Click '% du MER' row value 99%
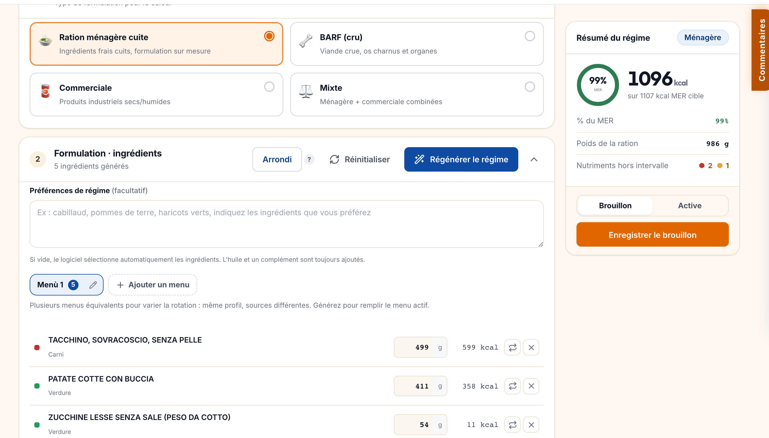This screenshot has height=438, width=769. 722,121
